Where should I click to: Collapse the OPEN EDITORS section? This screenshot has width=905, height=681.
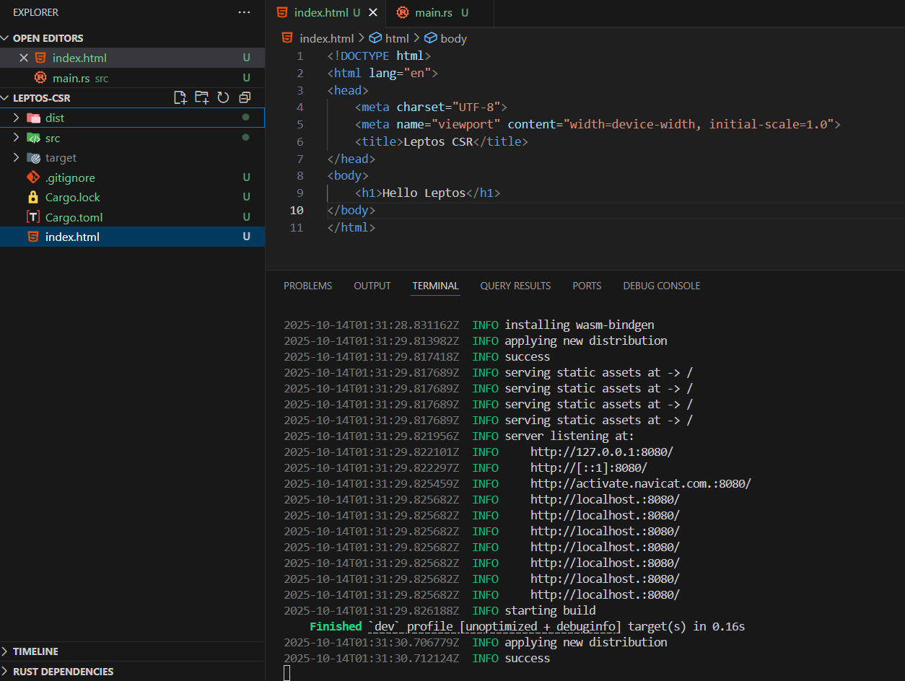click(6, 38)
